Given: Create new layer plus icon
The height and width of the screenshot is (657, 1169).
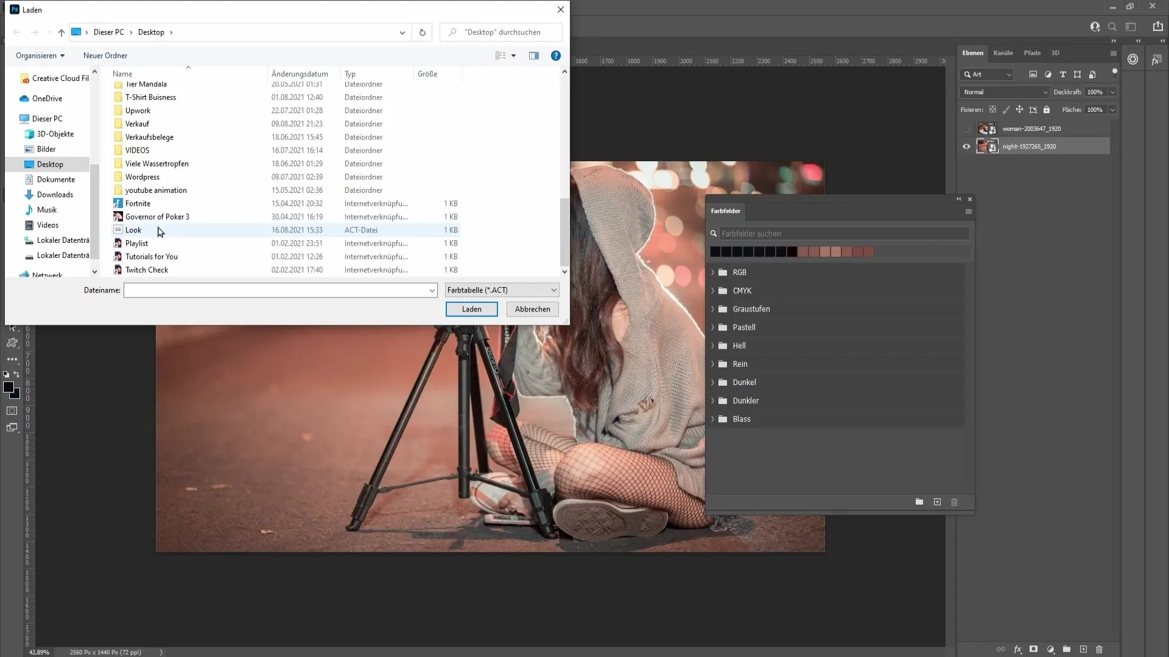Looking at the screenshot, I should tap(1083, 649).
